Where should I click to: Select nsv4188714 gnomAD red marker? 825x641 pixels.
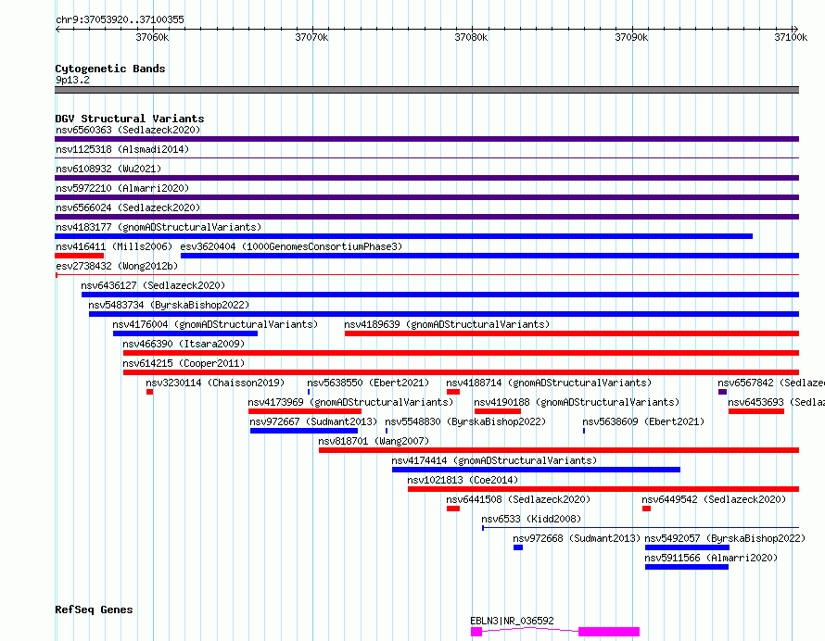453,392
